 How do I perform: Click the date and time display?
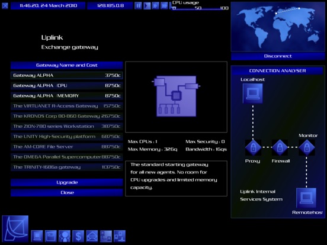[48, 6]
